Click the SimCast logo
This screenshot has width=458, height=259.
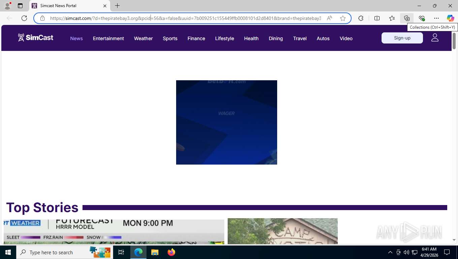pos(36,37)
